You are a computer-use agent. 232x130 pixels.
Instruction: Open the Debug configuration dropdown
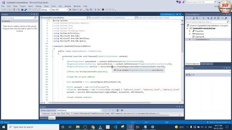tap(46, 10)
